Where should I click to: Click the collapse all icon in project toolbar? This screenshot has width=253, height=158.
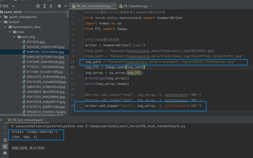(x=51, y=6)
